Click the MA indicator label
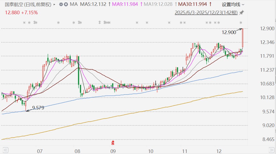This screenshot has height=154, width=276. 74,4
